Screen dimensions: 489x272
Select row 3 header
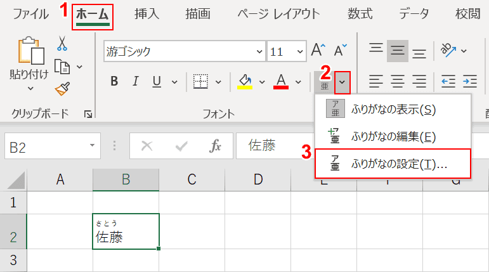(x=13, y=260)
